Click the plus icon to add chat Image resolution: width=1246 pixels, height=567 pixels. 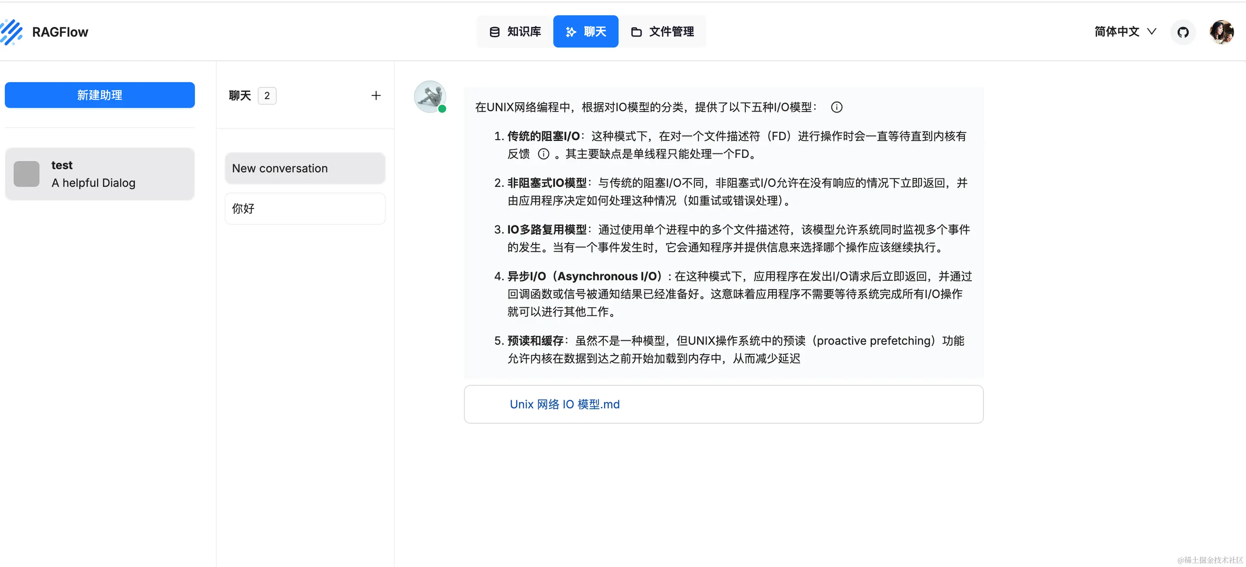click(x=376, y=95)
